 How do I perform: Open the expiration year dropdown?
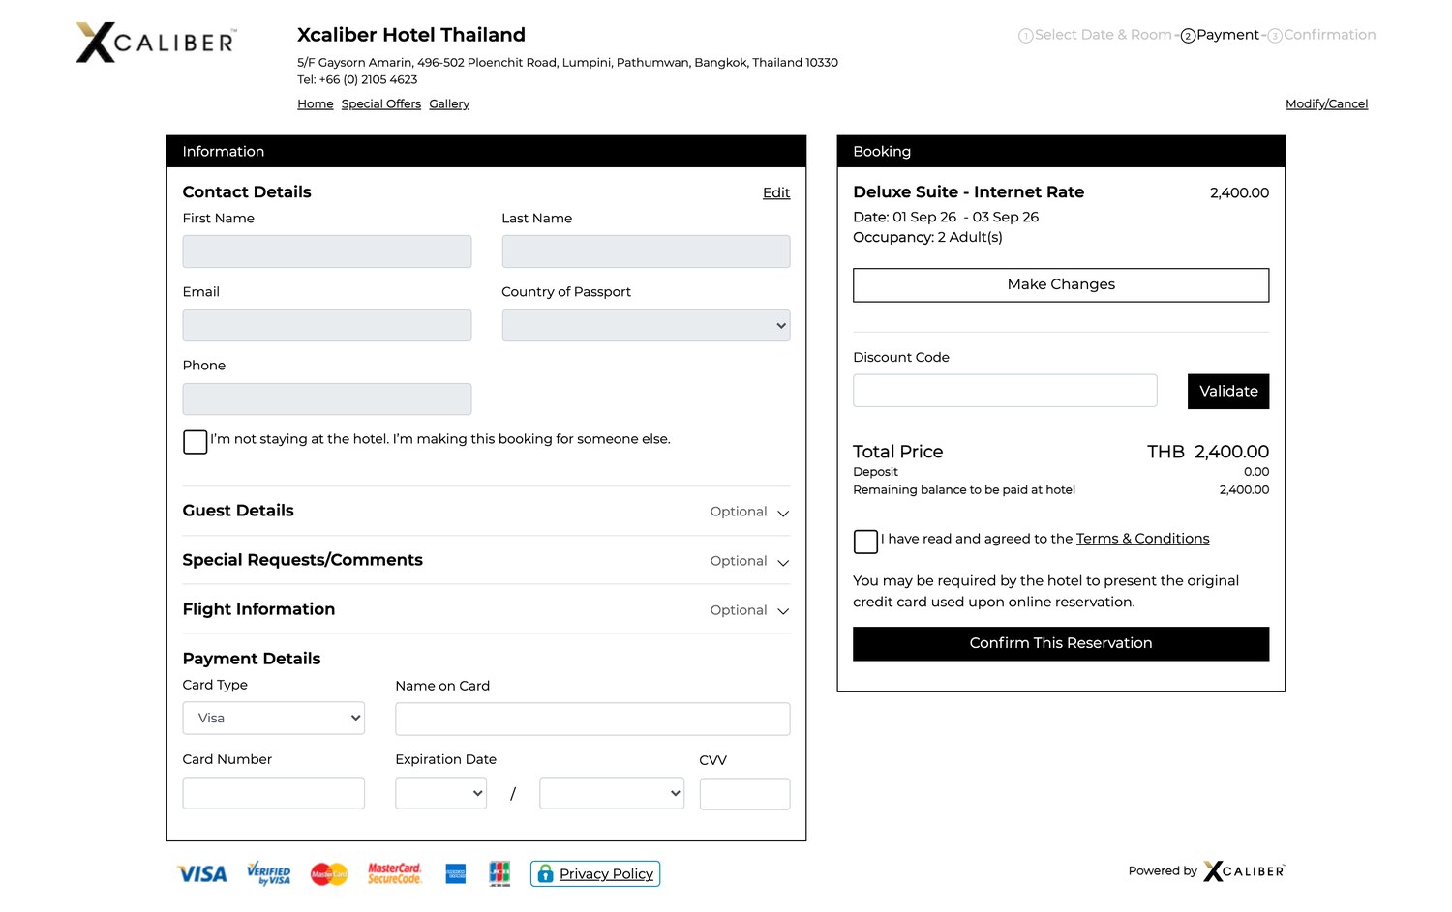click(x=612, y=793)
